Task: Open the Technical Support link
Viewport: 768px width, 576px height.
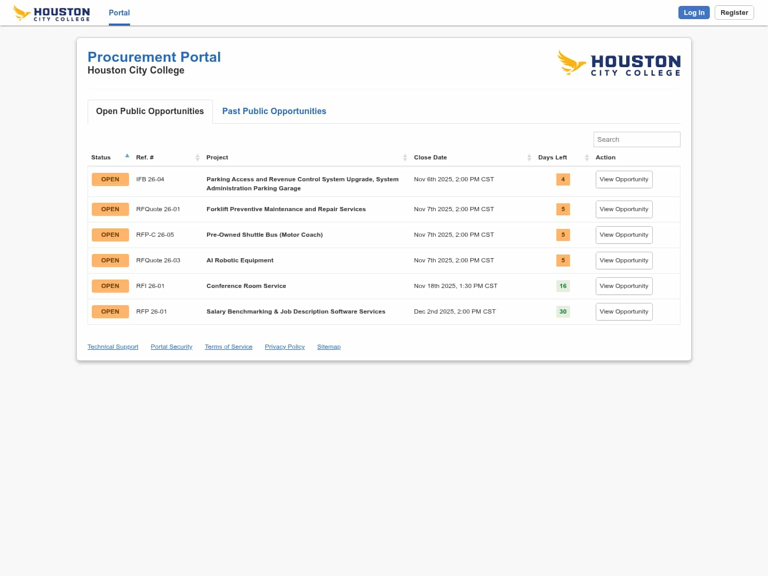Action: 113,347
